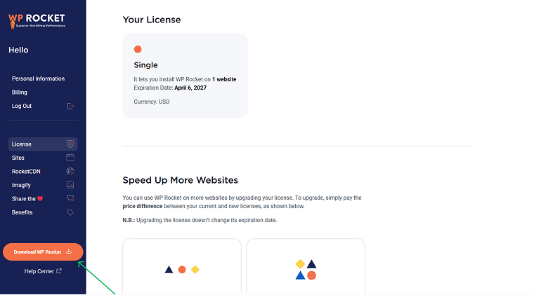Click the Your License heading
The width and height of the screenshot is (534, 295).
coord(152,20)
